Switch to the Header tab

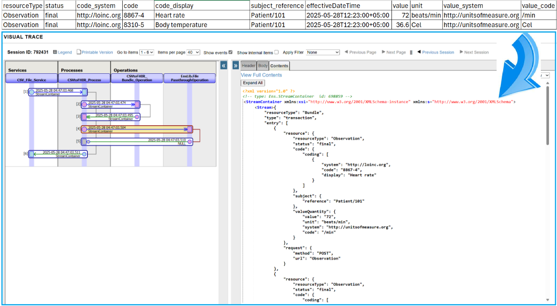248,66
